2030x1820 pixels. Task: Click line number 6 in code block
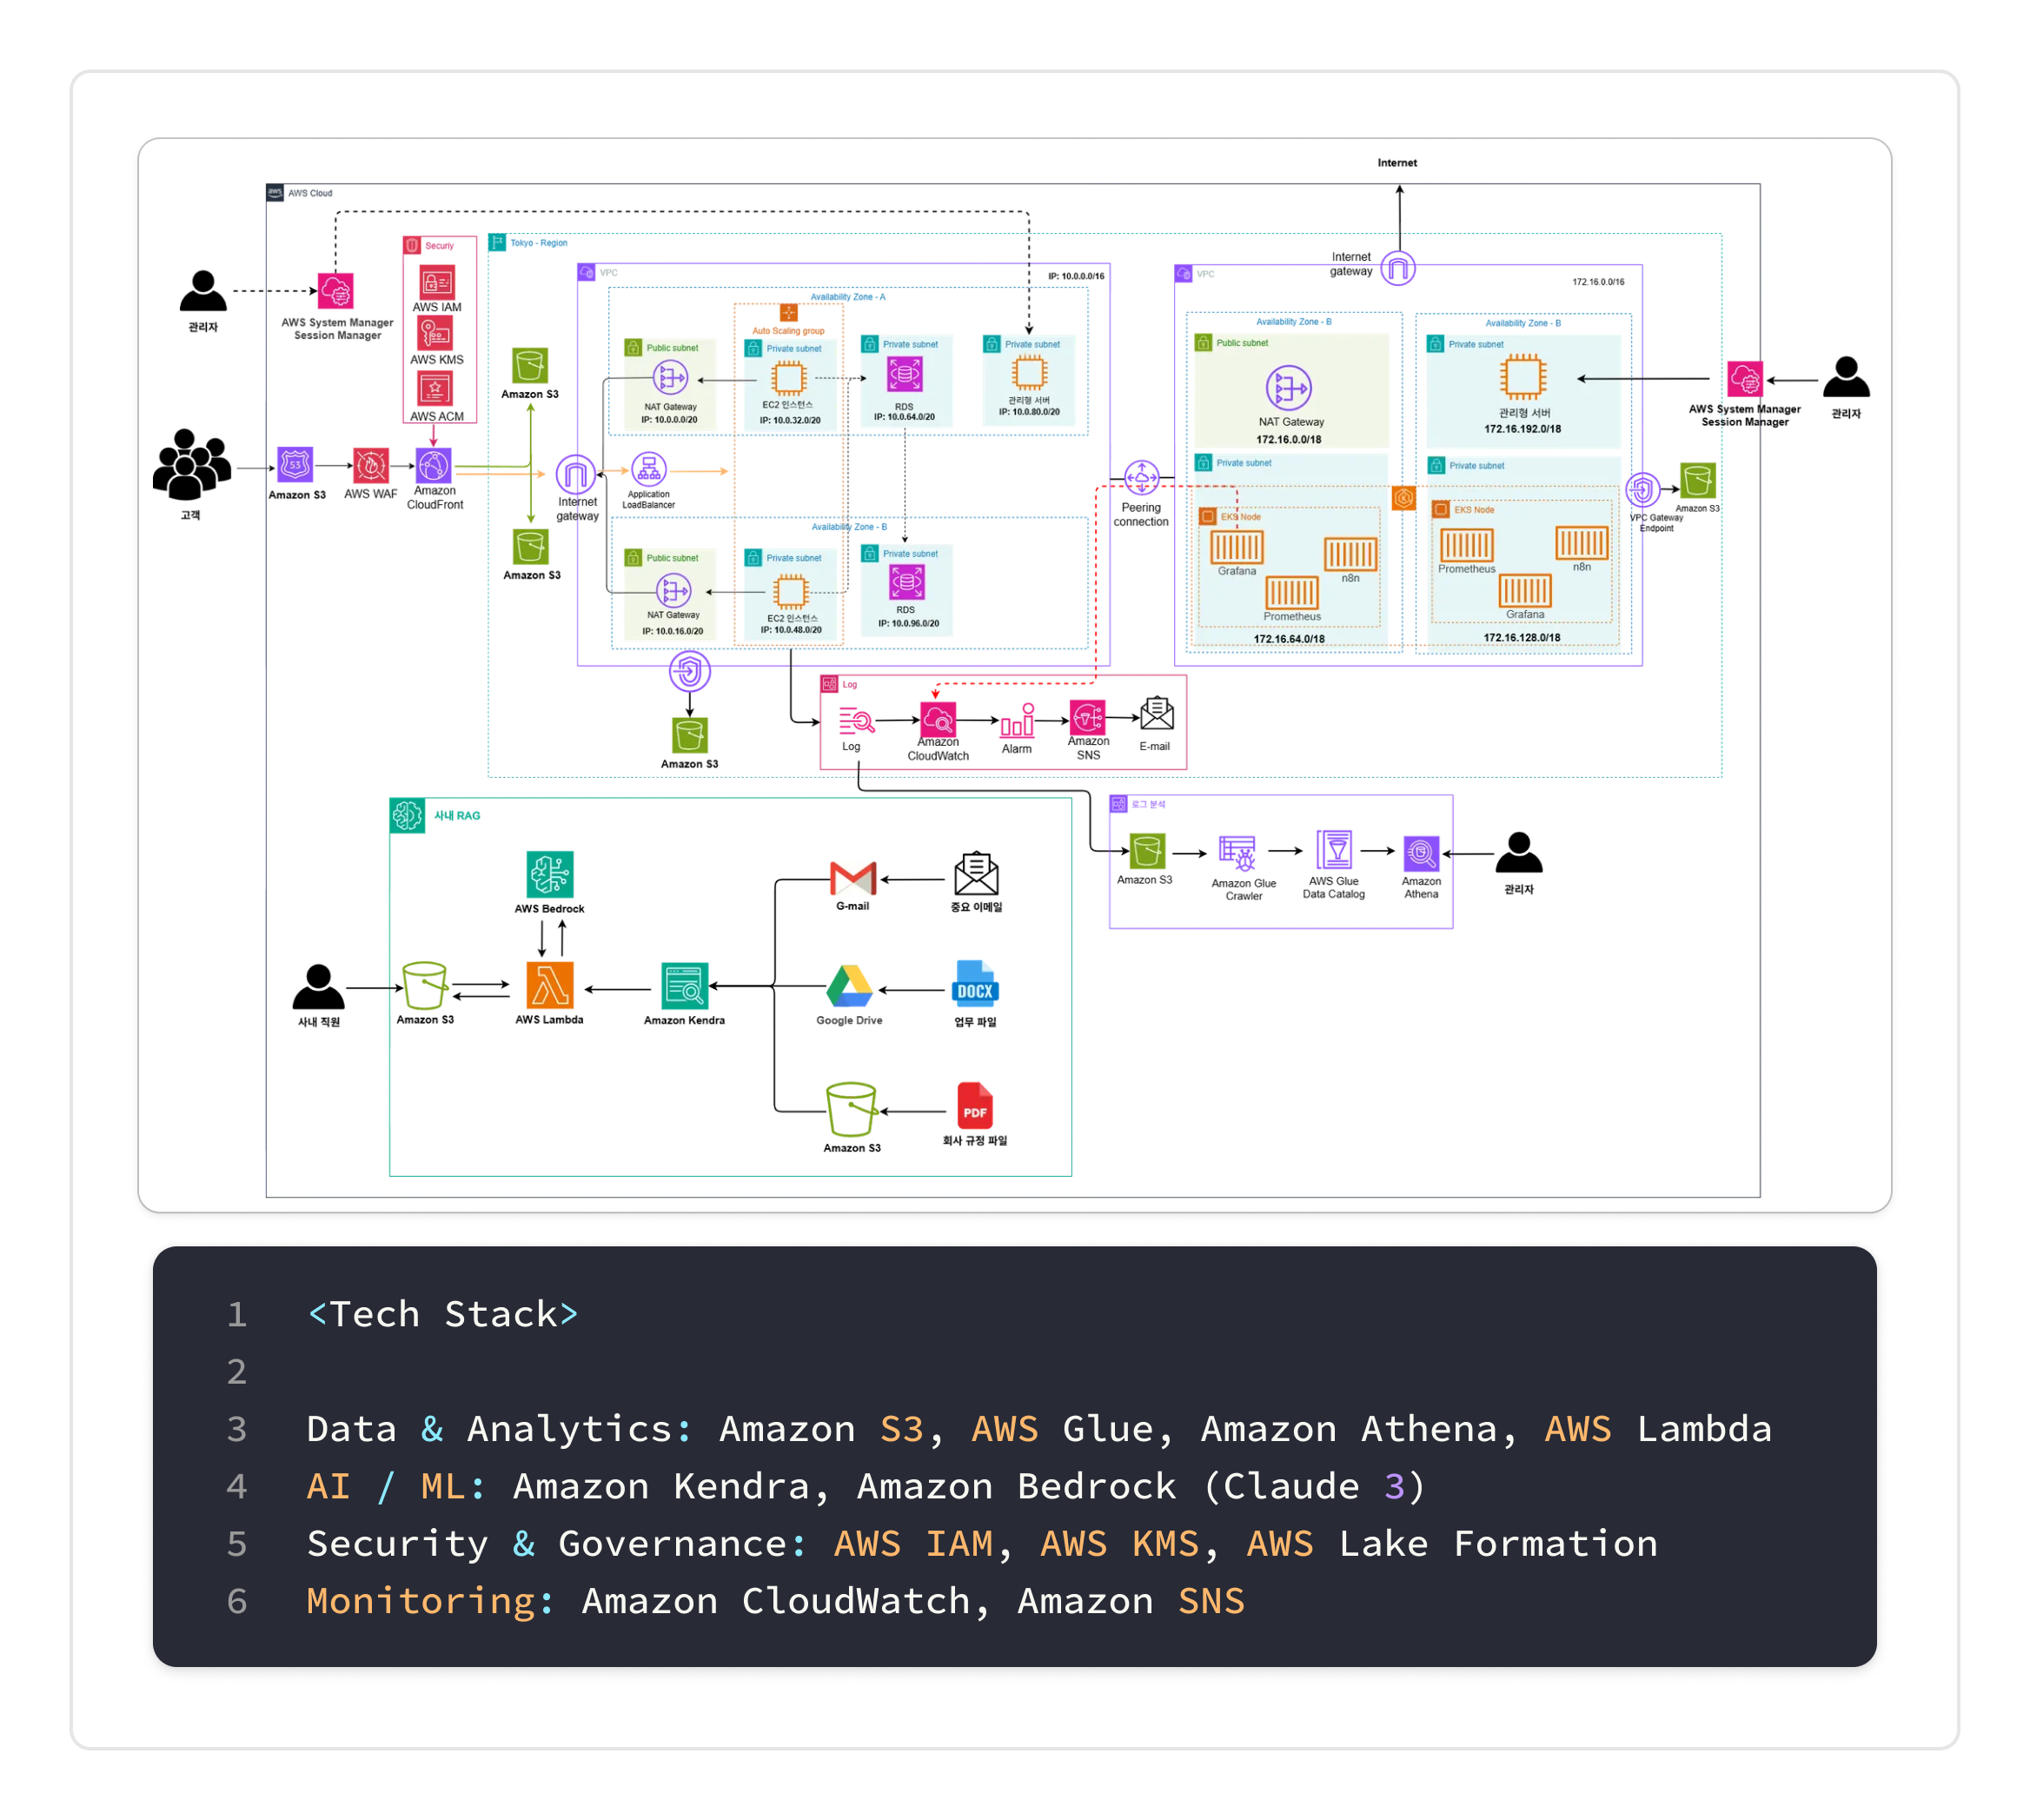point(237,1601)
